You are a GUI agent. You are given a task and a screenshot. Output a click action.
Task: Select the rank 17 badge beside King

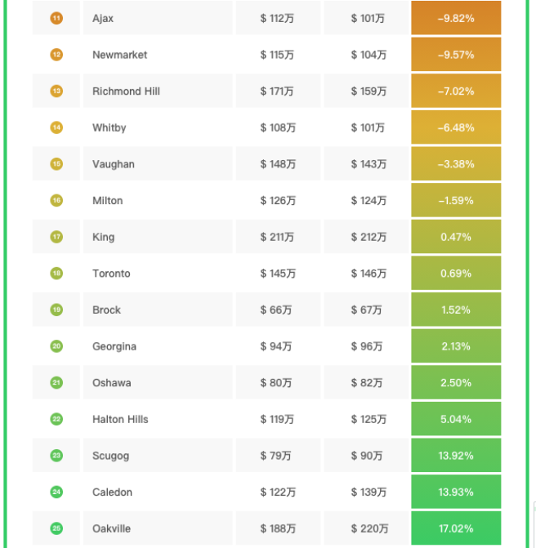pos(56,237)
